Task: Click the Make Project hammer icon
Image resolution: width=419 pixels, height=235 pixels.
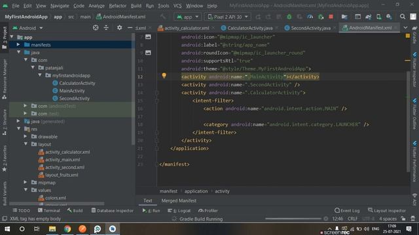Action: (163, 16)
